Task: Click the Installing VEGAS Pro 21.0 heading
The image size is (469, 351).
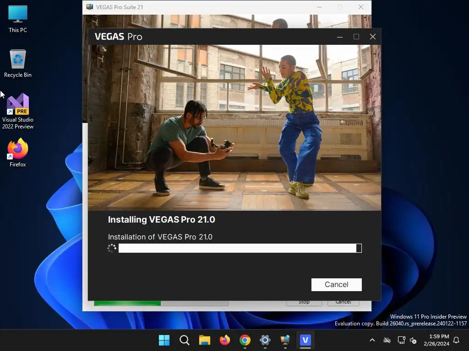Action: (x=162, y=220)
